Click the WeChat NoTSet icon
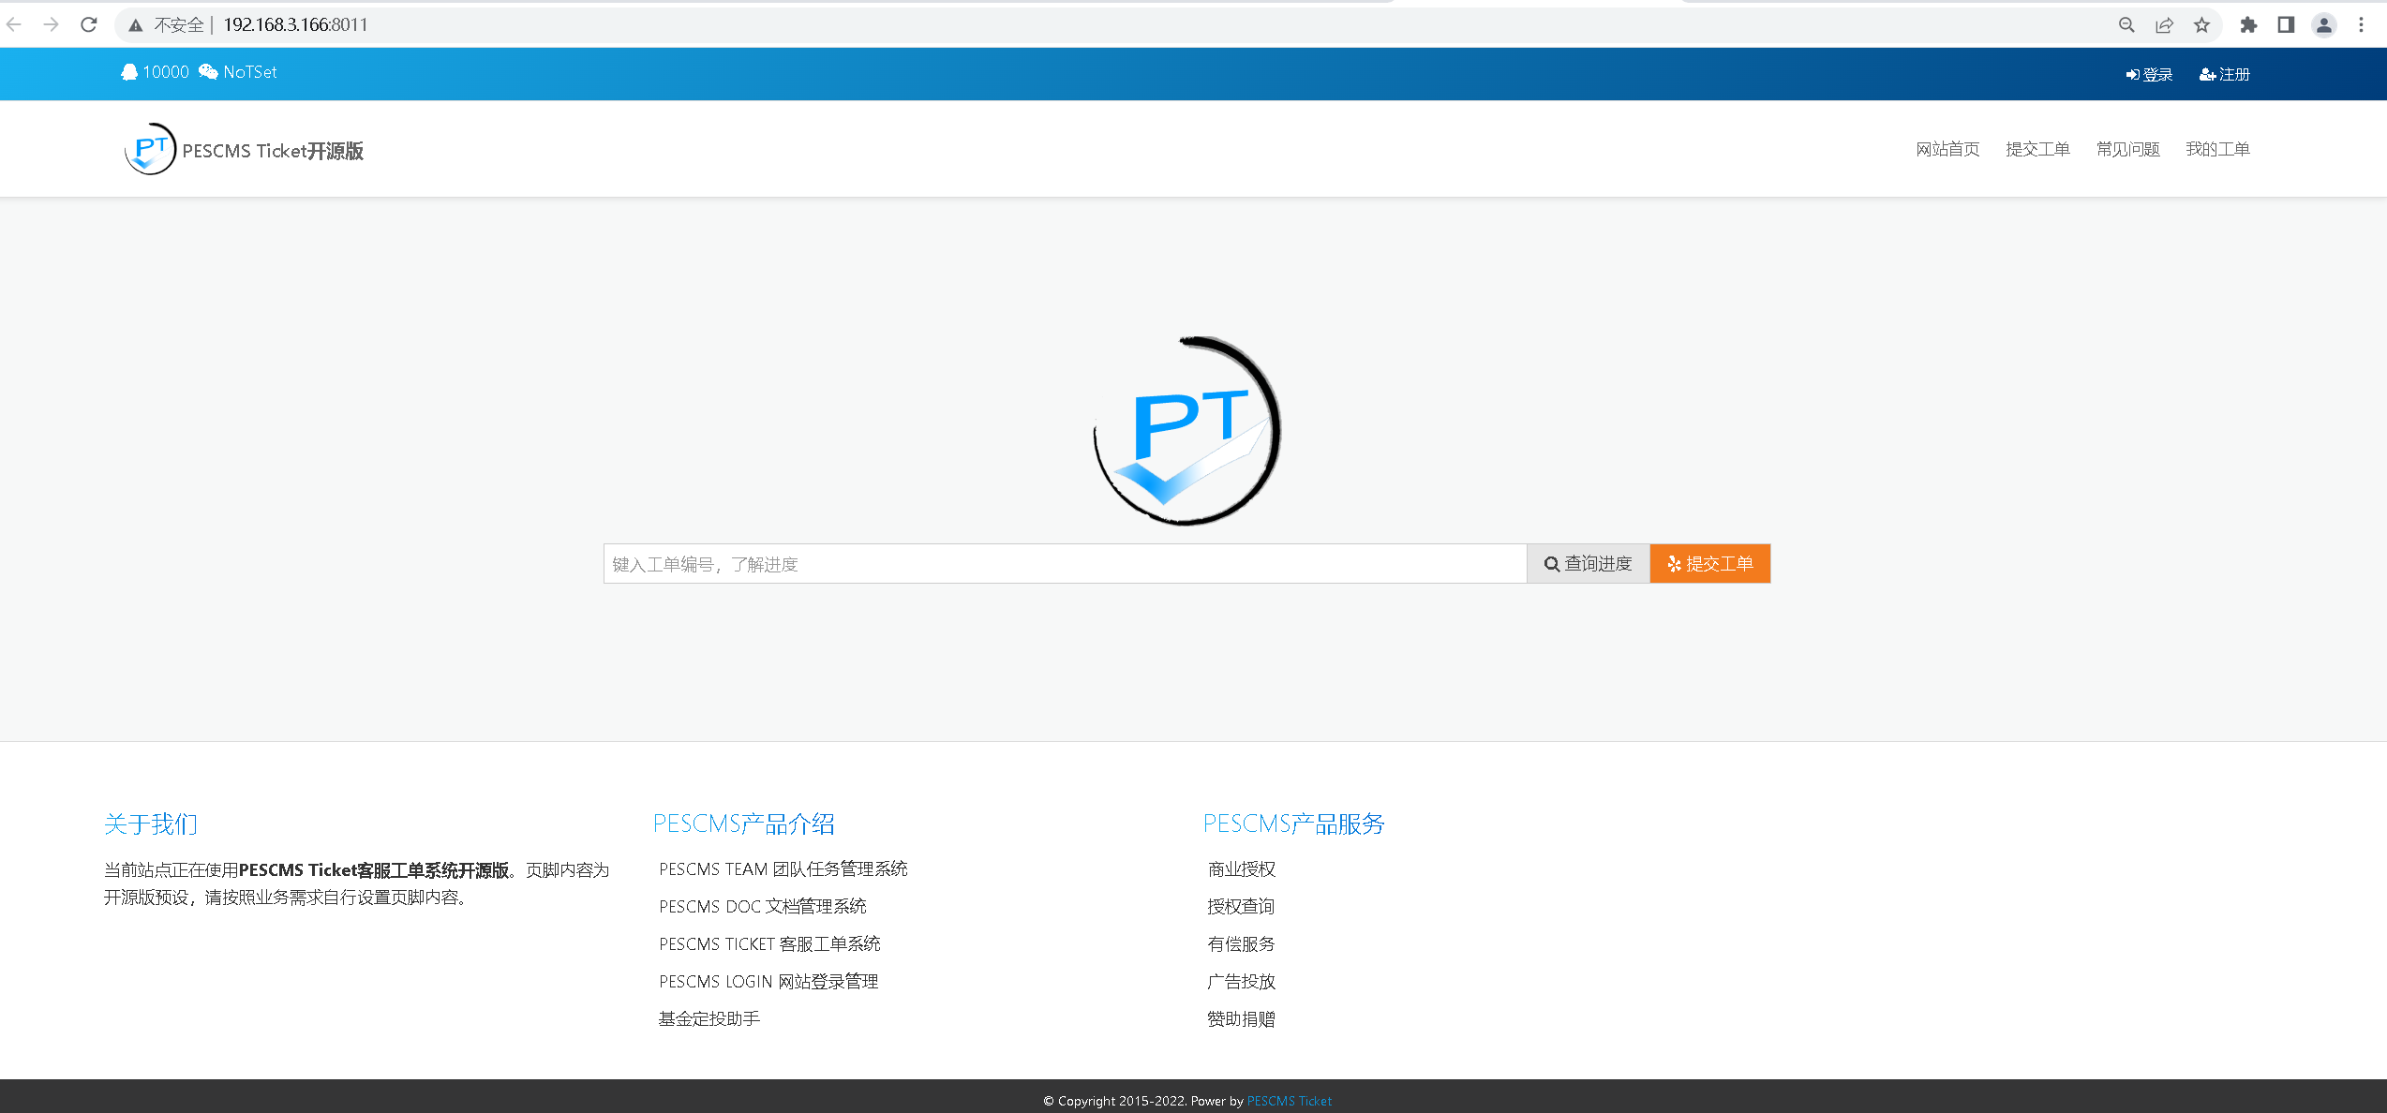 coord(208,72)
